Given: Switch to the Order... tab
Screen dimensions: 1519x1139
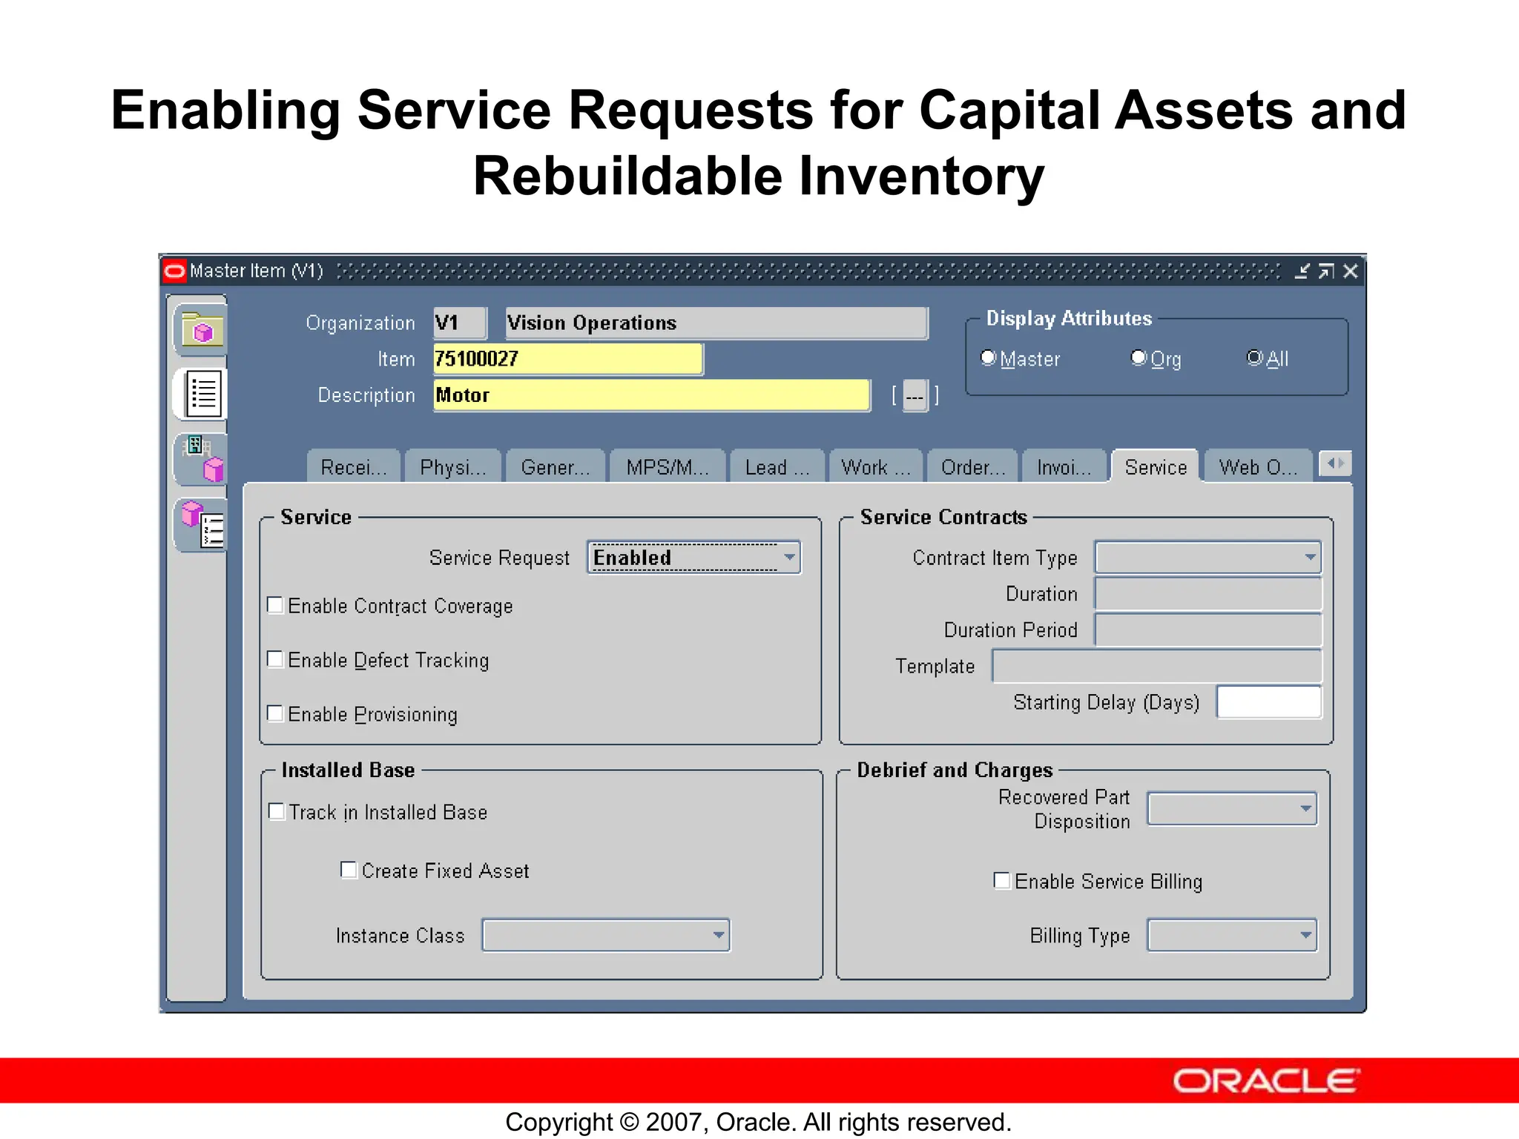Looking at the screenshot, I should pyautogui.click(x=973, y=466).
